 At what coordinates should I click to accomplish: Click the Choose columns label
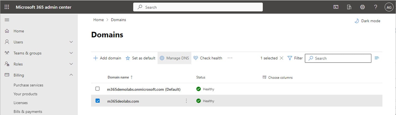click(280, 77)
